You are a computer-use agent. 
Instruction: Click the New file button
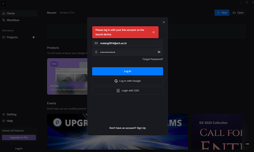click(222, 13)
